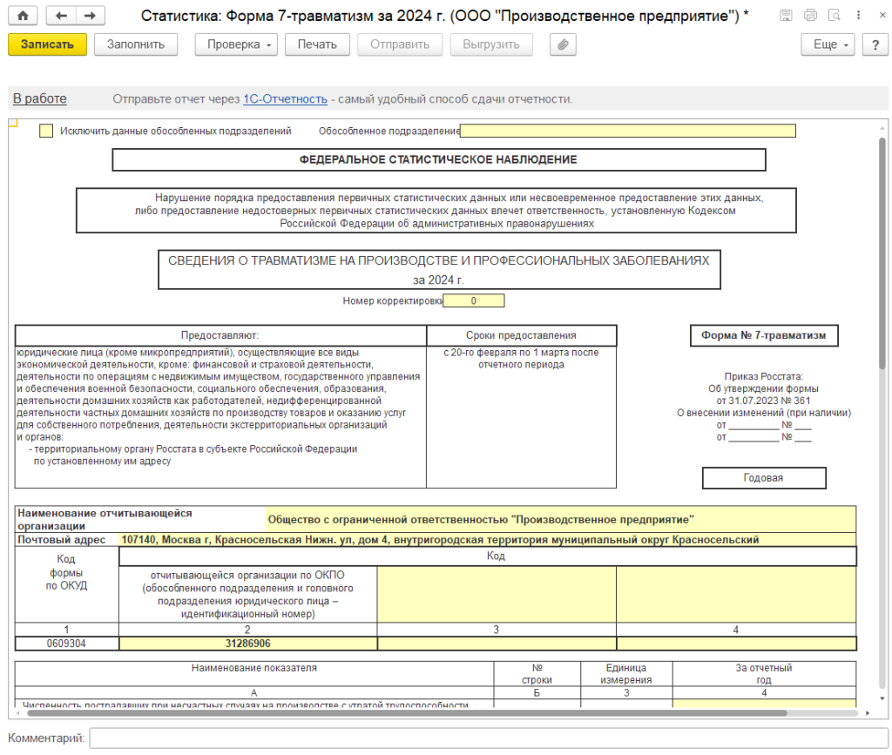Image resolution: width=892 pixels, height=755 pixels.
Task: Select the Номер корректировки field
Action: pyautogui.click(x=473, y=301)
